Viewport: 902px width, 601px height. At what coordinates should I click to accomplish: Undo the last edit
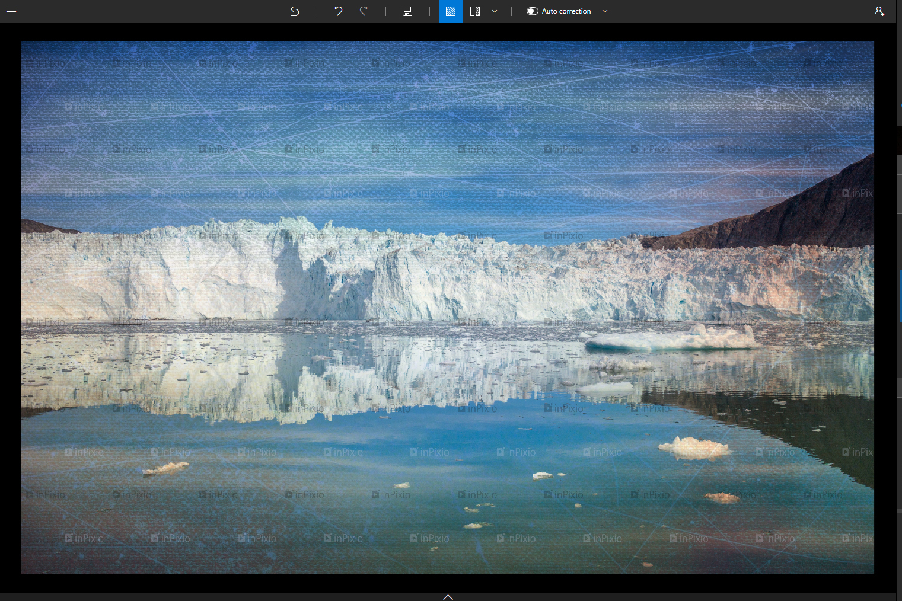338,11
